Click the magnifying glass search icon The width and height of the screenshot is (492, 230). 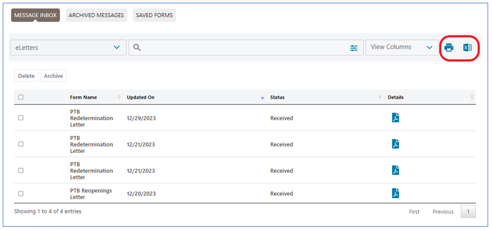(x=137, y=47)
